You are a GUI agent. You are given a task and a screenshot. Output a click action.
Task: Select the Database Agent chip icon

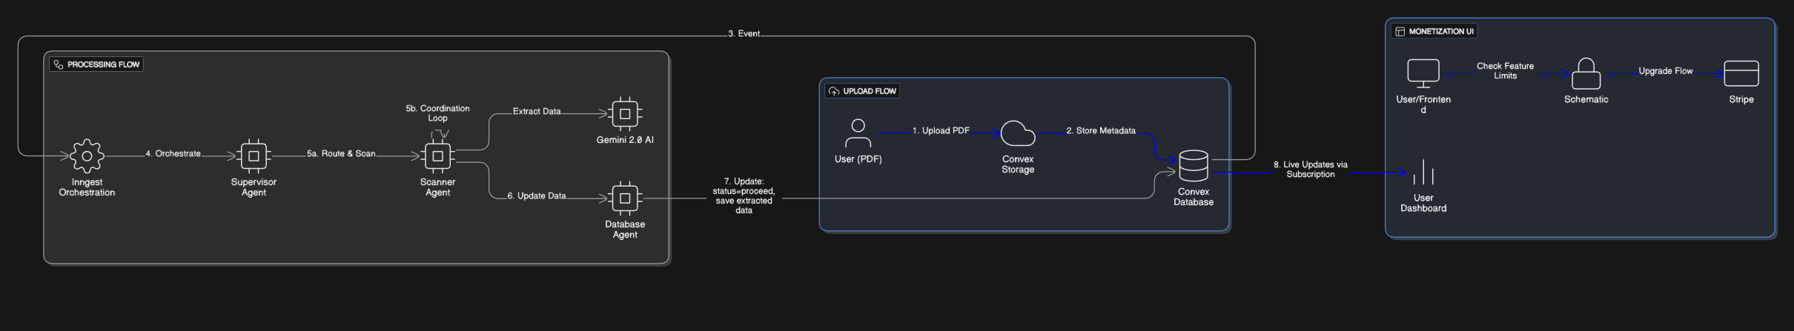(x=625, y=198)
